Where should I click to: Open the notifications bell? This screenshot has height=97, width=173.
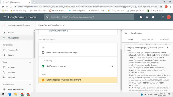[153, 17]
